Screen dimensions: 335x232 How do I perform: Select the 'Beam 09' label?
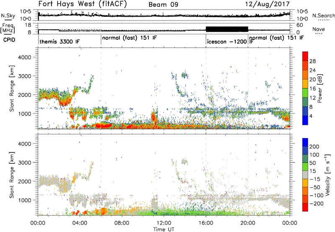(x=163, y=5)
